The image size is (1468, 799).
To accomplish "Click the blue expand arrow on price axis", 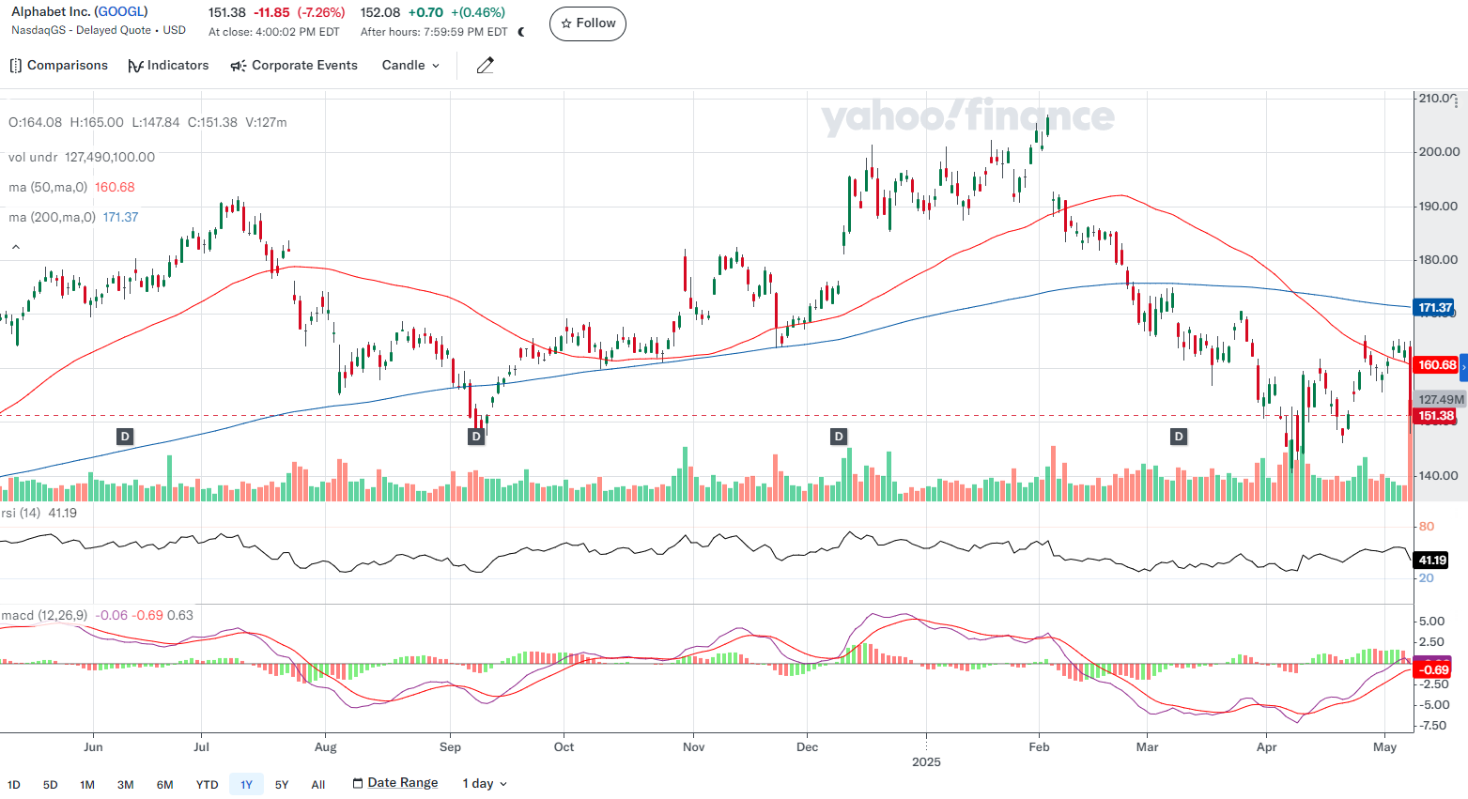I will coord(1463,366).
